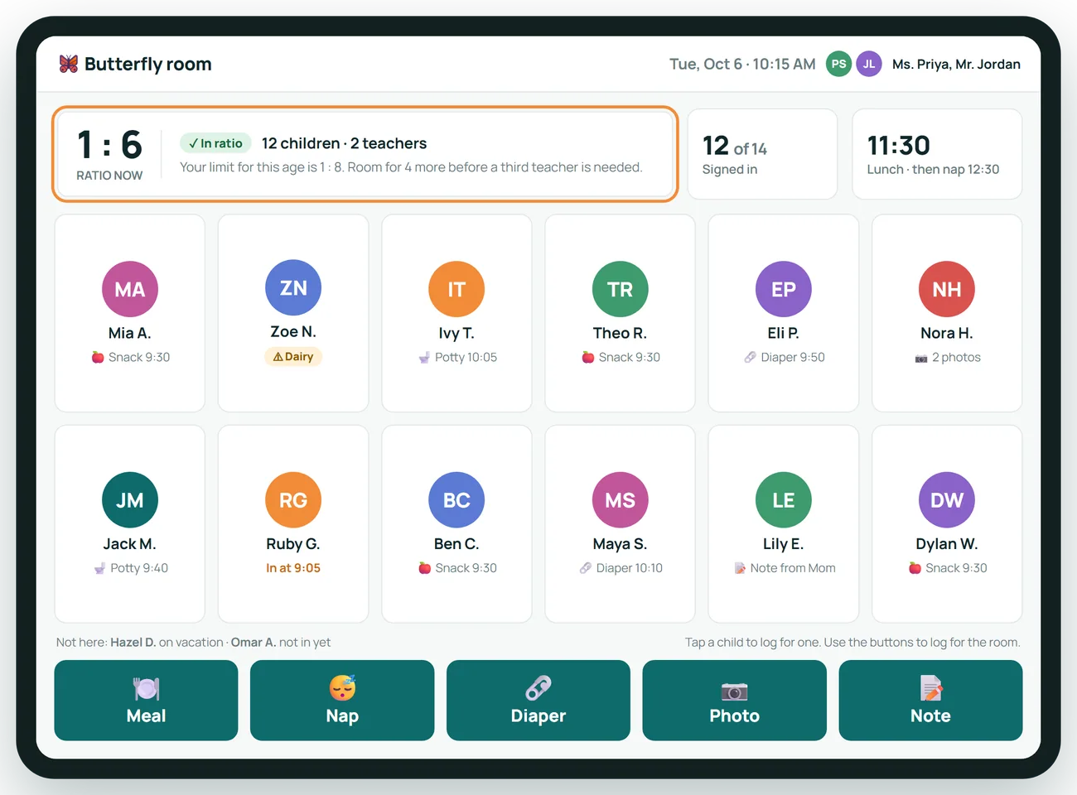Tap Theo R.'s TR avatar
Screen dimensions: 1077x795
click(x=620, y=289)
